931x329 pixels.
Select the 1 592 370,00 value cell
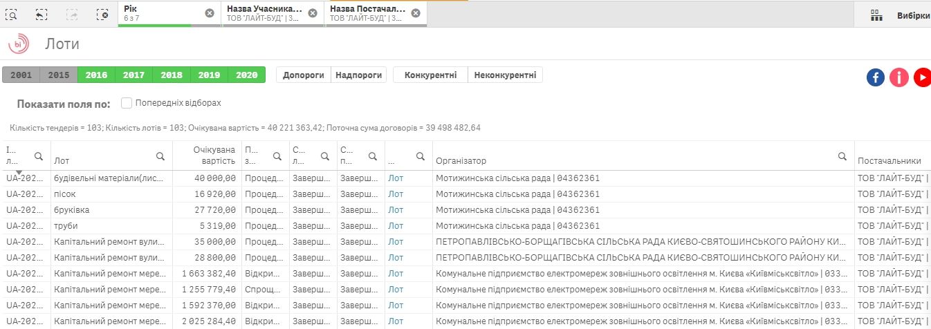[206, 305]
